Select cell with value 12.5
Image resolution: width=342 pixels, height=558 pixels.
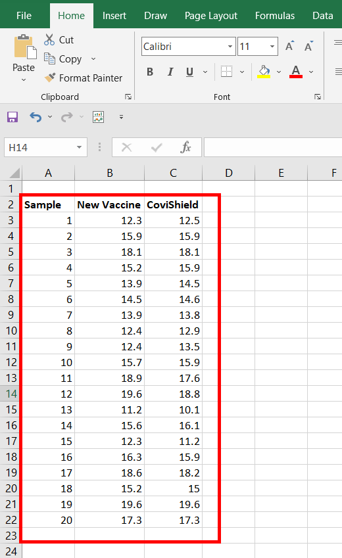coord(173,220)
